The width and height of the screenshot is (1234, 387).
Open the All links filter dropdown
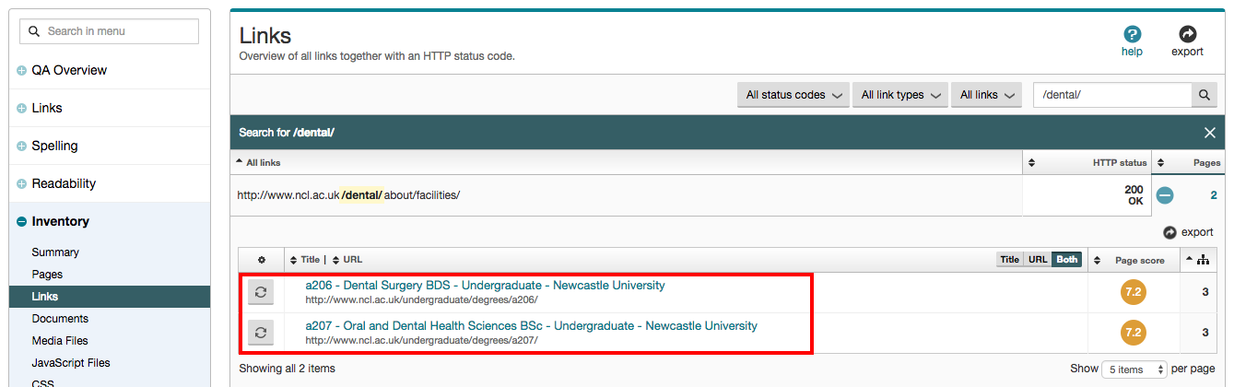(986, 95)
